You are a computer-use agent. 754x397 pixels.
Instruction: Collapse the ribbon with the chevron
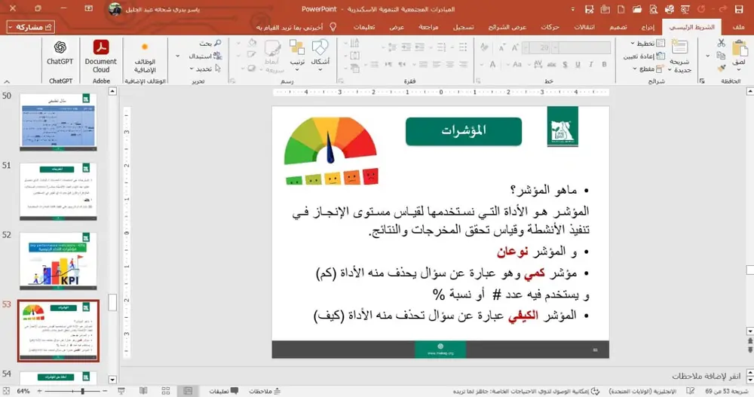(6, 81)
